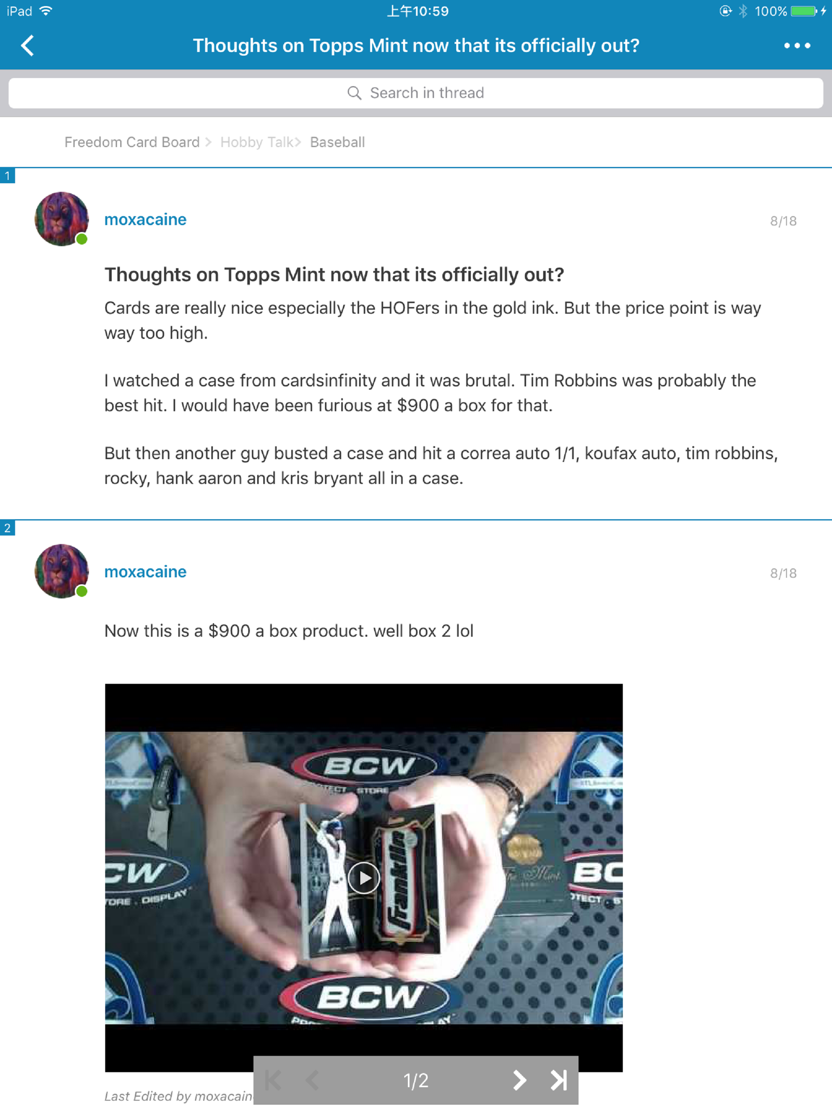Tap the back arrow in header
The height and width of the screenshot is (1110, 832).
coord(28,46)
